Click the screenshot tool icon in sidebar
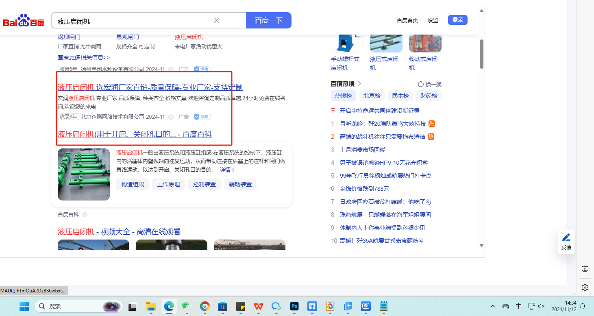594x316 pixels. 585,269
